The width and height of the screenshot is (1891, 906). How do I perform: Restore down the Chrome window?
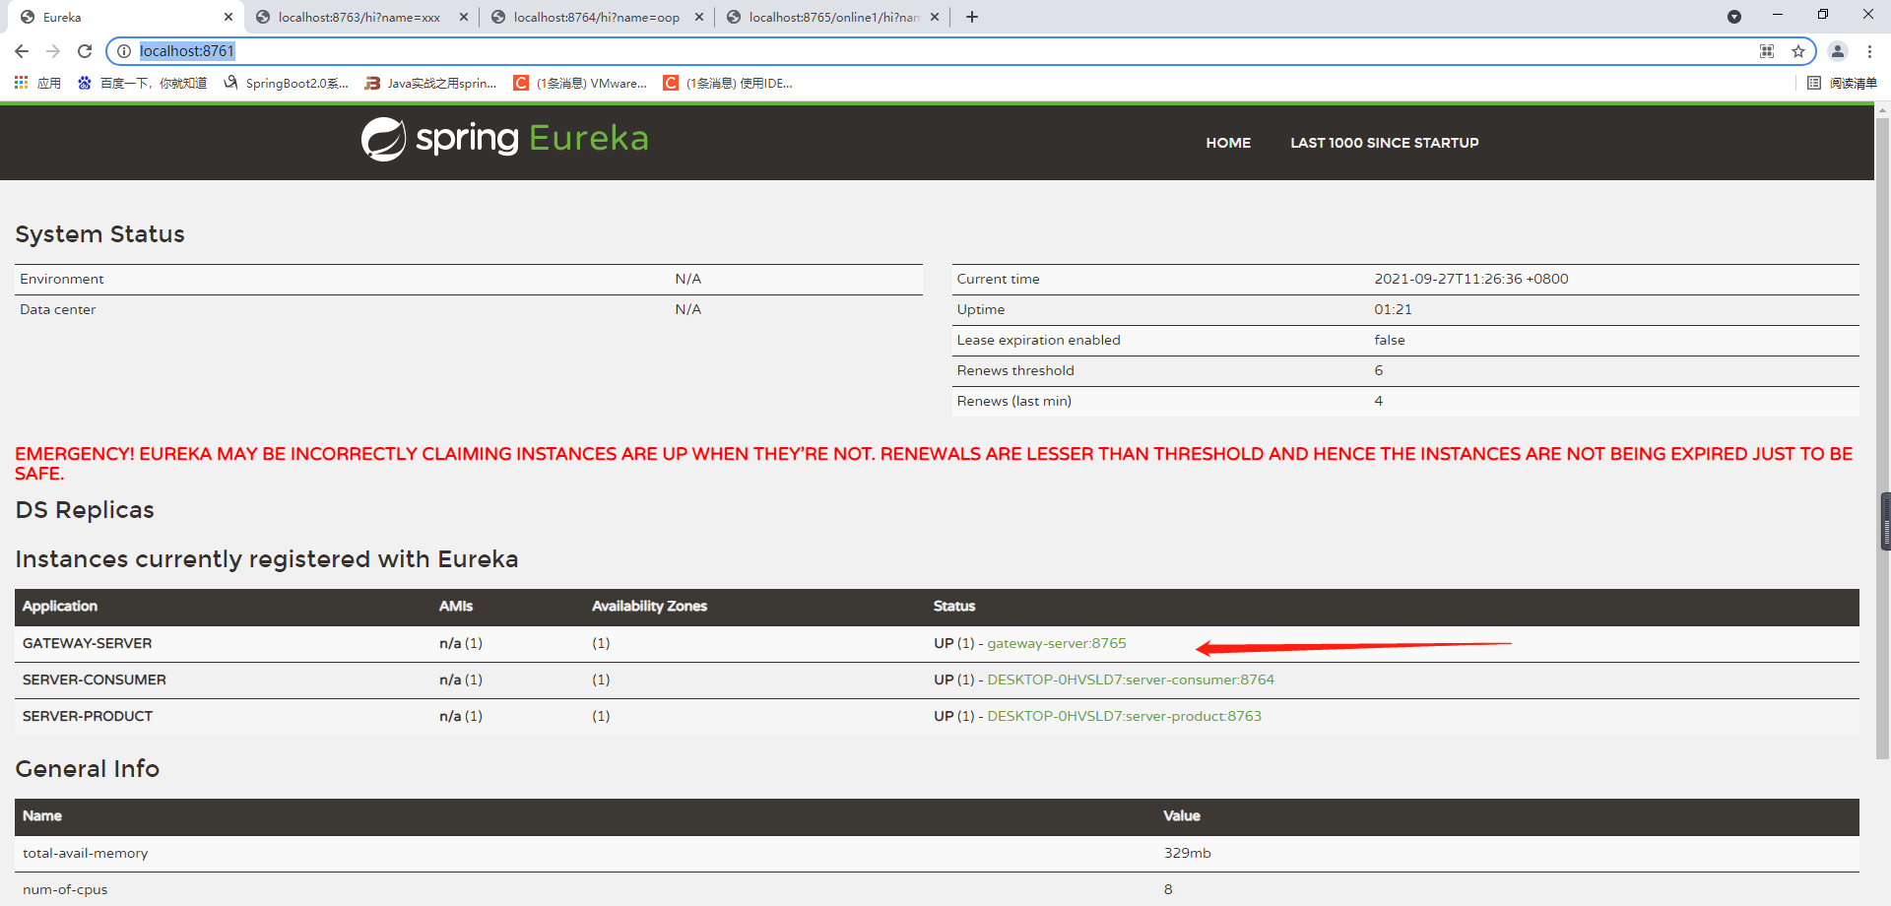tap(1823, 15)
